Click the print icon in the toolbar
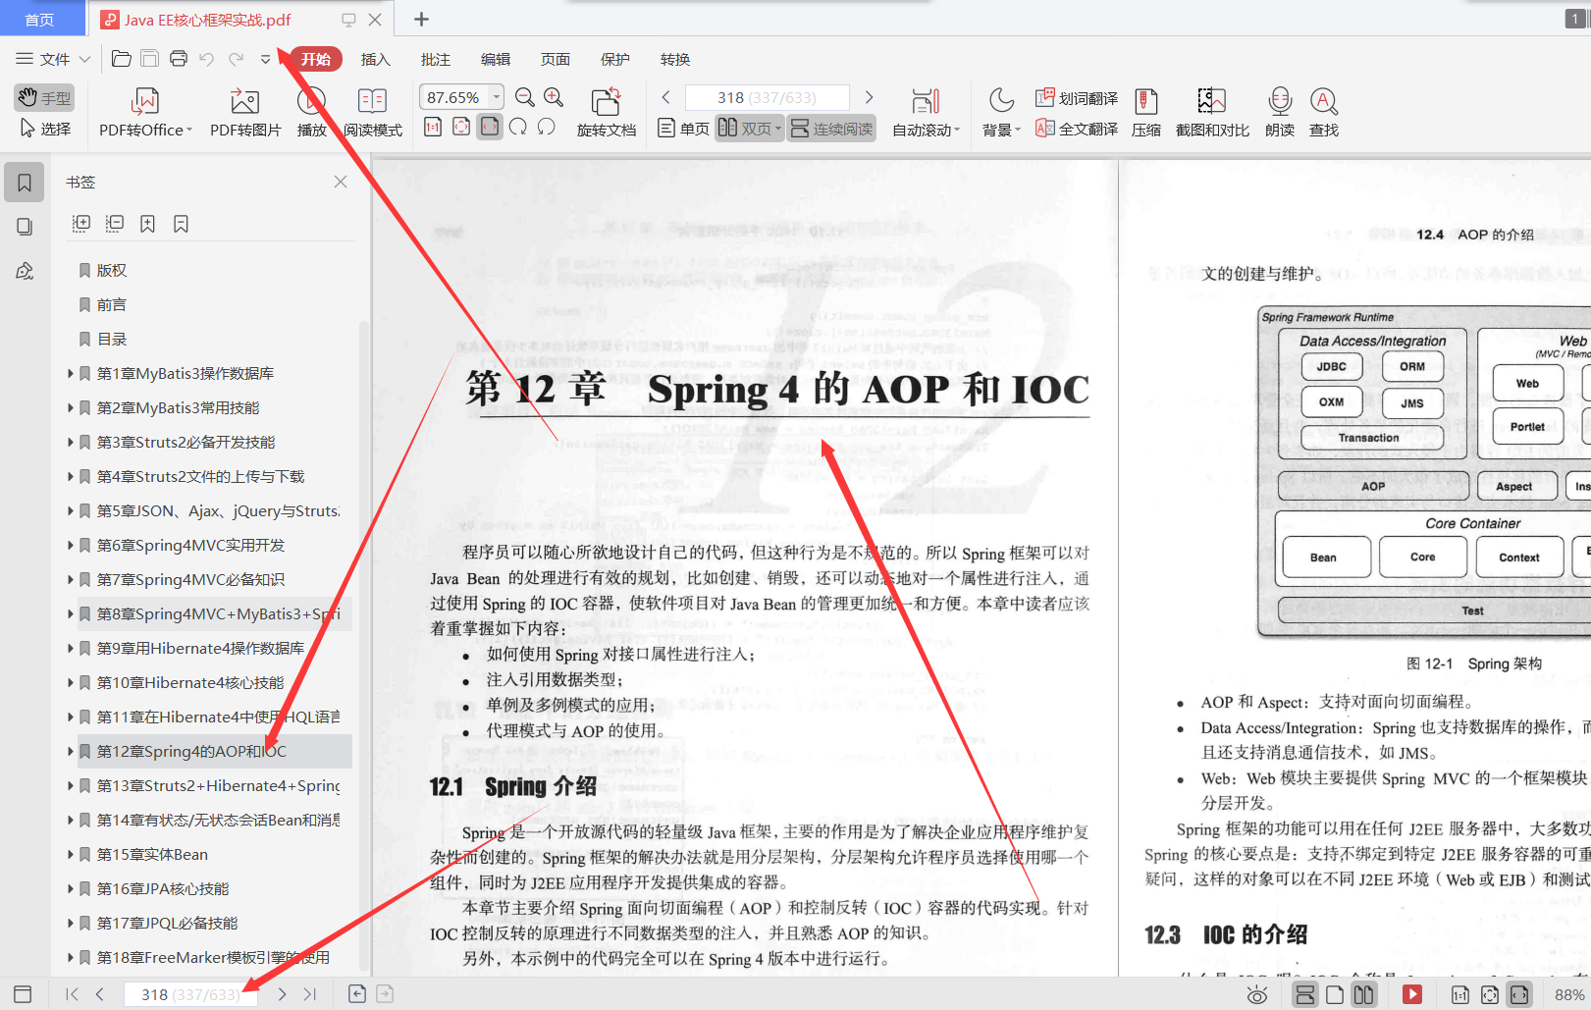The width and height of the screenshot is (1591, 1010). click(179, 59)
